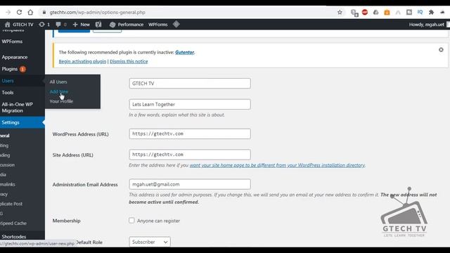Edit the Site Title field GTECH TV
Image resolution: width=450 pixels, height=253 pixels.
[x=190, y=84]
